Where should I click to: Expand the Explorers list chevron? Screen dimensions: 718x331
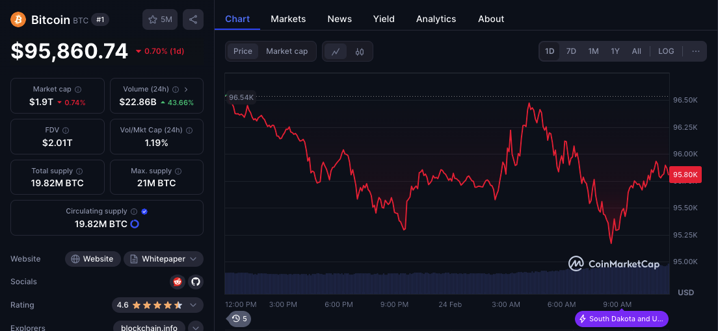click(x=196, y=328)
